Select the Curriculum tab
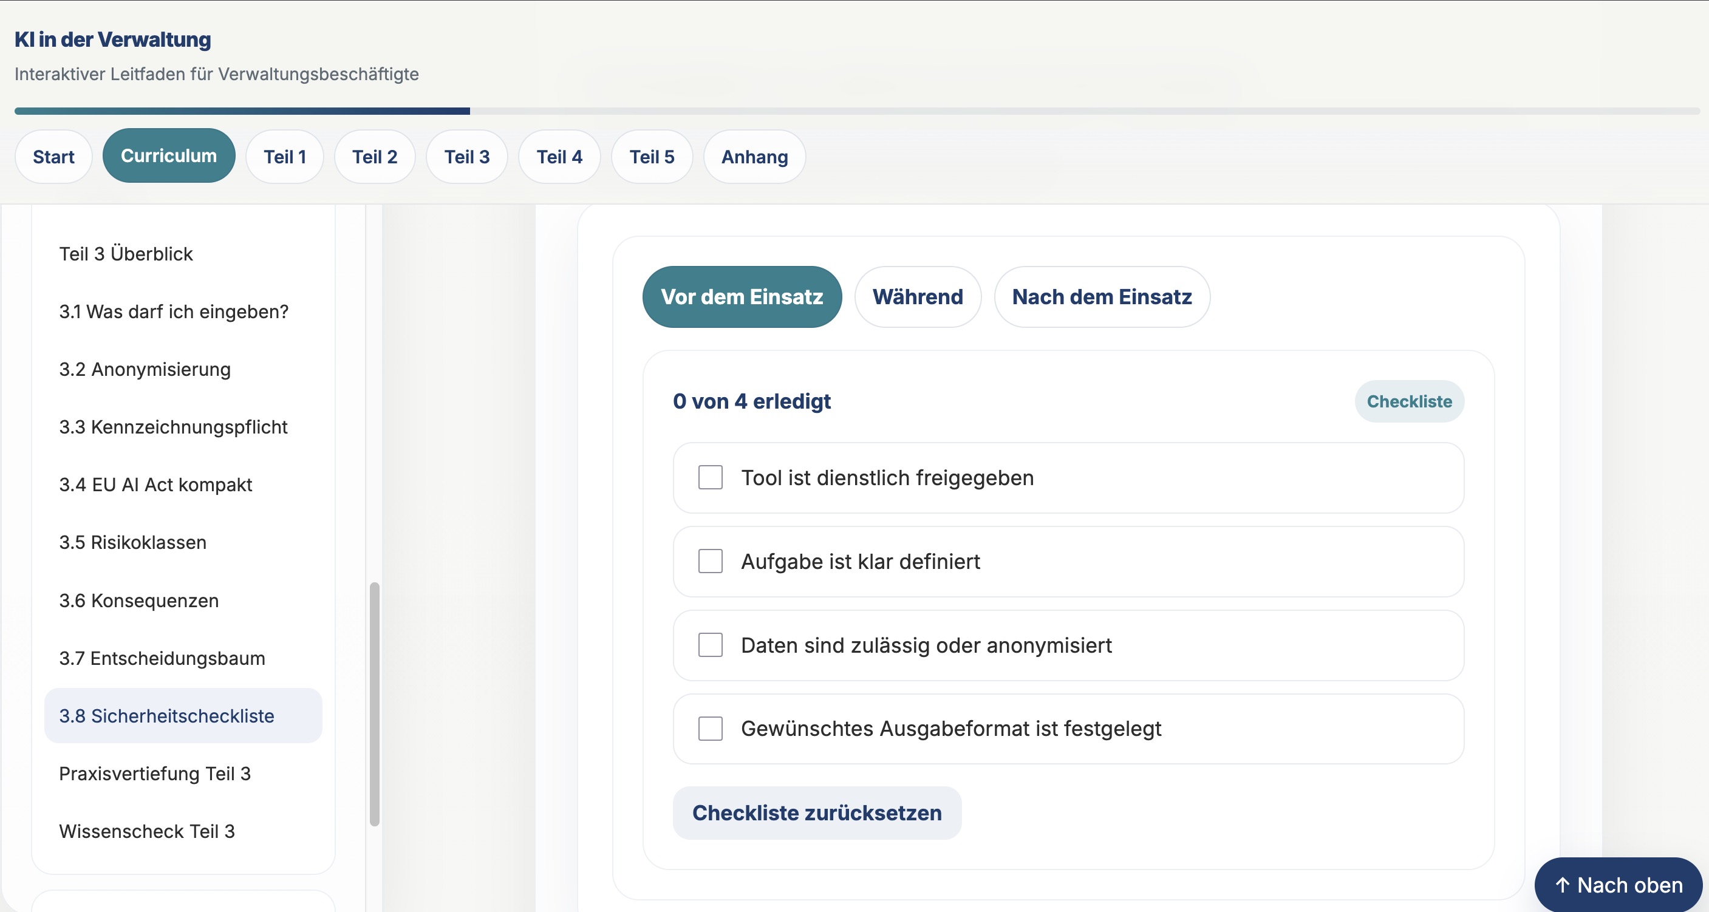 click(168, 156)
